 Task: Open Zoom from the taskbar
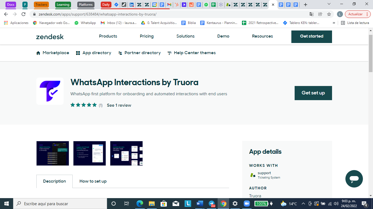click(x=247, y=204)
